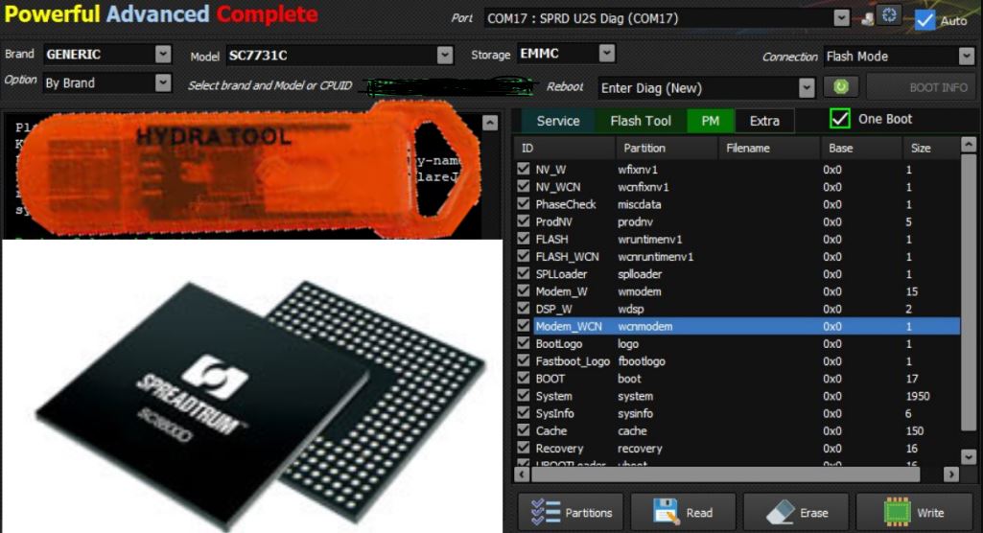This screenshot has width=983, height=533.
Task: Select the wmodem partition name
Action: 640,291
